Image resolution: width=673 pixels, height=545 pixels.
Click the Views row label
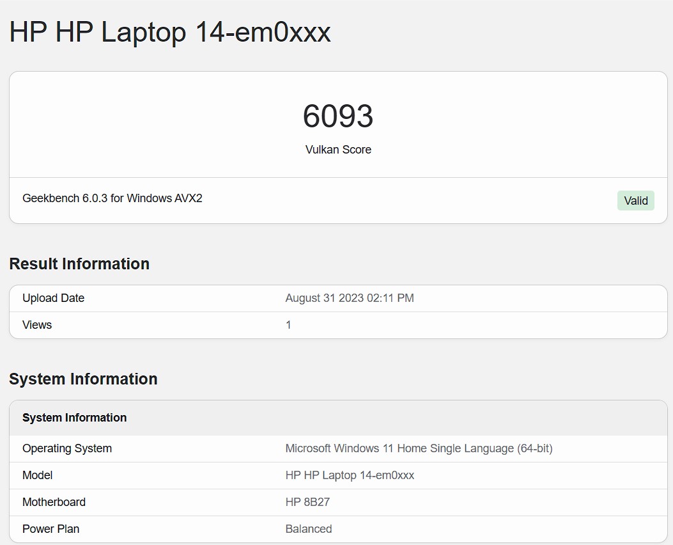coord(37,325)
